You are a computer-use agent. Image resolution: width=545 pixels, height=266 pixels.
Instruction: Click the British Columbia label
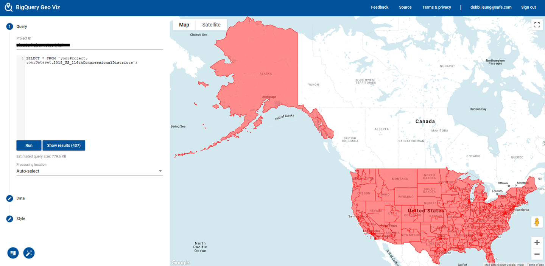click(x=350, y=140)
